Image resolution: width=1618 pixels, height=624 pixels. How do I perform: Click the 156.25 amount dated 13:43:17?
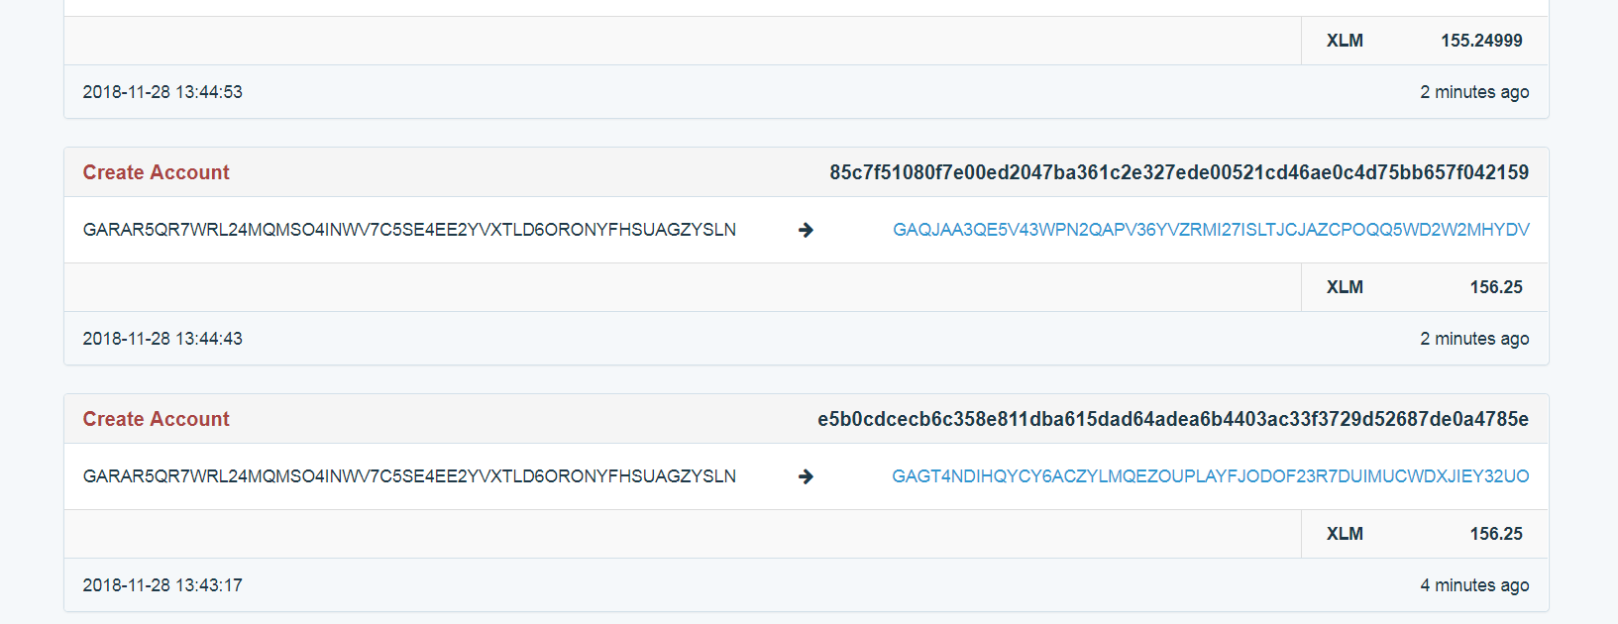pyautogui.click(x=1496, y=534)
